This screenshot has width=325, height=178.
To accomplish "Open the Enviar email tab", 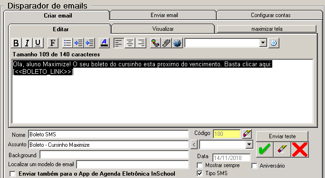I will click(x=164, y=15).
